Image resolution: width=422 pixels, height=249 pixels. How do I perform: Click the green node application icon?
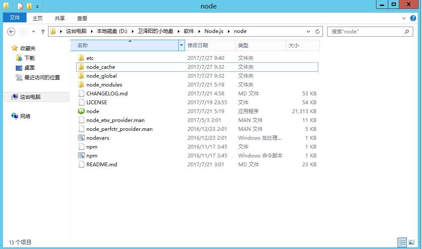pyautogui.click(x=81, y=111)
